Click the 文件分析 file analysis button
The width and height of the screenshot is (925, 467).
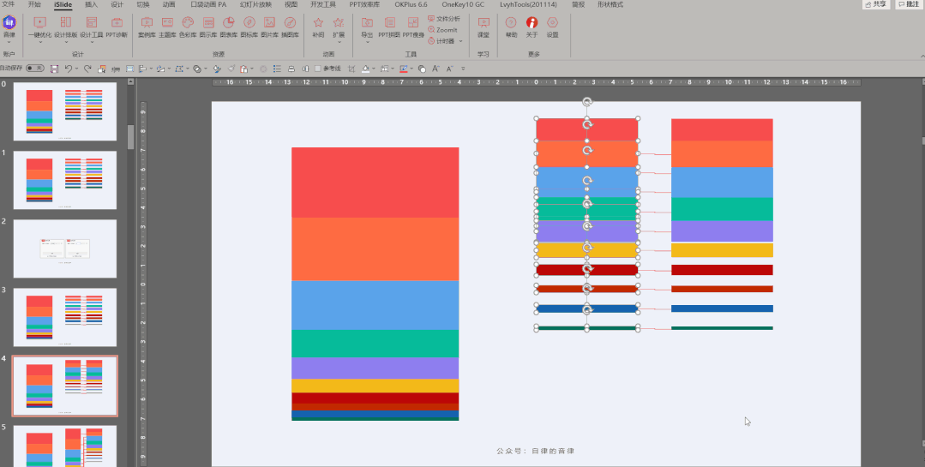[444, 19]
